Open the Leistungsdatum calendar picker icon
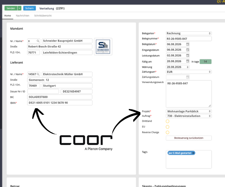This screenshot has height=187, width=225. click(188, 55)
